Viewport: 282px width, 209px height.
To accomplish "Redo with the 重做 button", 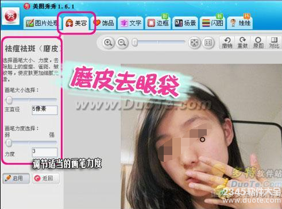I will tap(242, 42).
